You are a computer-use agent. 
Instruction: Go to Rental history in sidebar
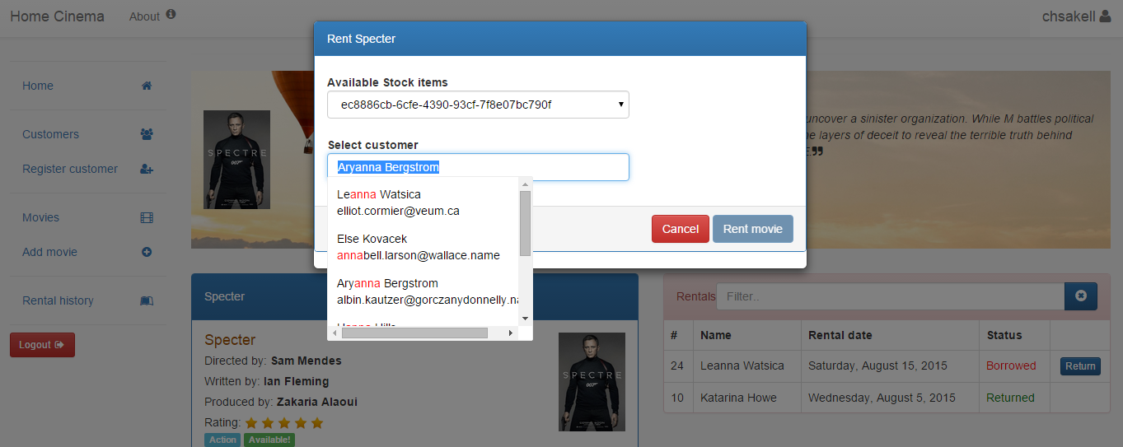(x=58, y=300)
